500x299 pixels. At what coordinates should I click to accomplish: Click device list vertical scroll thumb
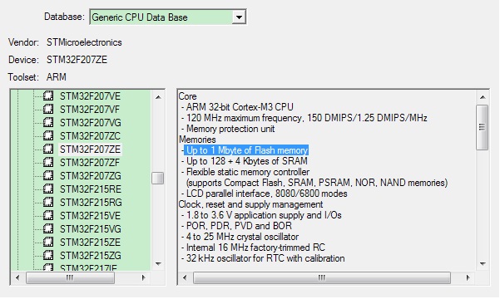(x=158, y=179)
